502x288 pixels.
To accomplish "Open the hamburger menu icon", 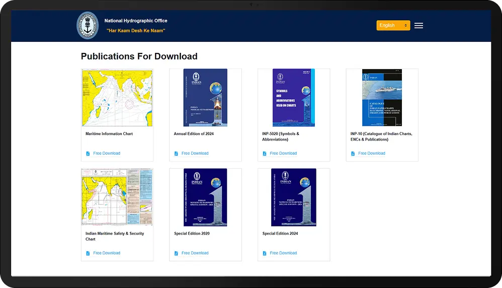I will tap(419, 26).
